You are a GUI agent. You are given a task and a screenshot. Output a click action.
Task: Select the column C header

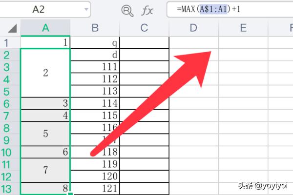(x=144, y=28)
